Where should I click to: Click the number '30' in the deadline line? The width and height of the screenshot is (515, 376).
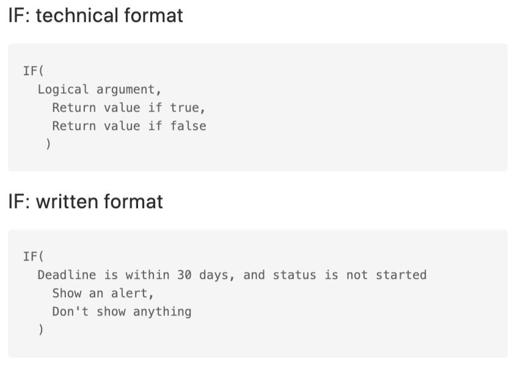click(x=184, y=275)
